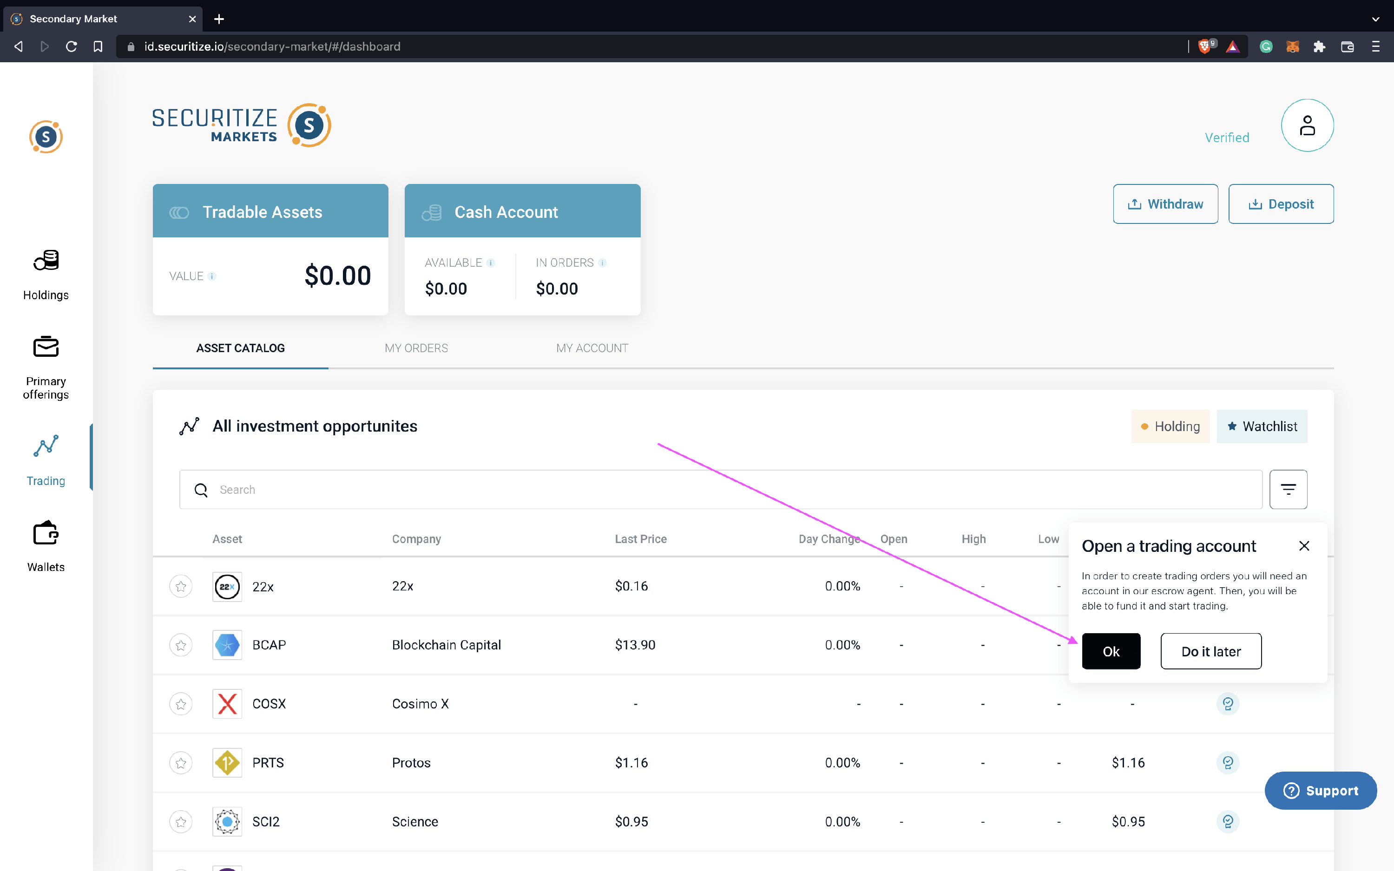The height and width of the screenshot is (871, 1394).
Task: Click the trade icon on the PRTS row
Action: tap(1228, 762)
